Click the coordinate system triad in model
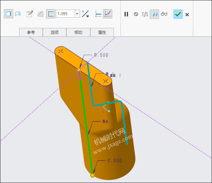Viewport: 212px width, 183px height. pyautogui.click(x=106, y=108)
